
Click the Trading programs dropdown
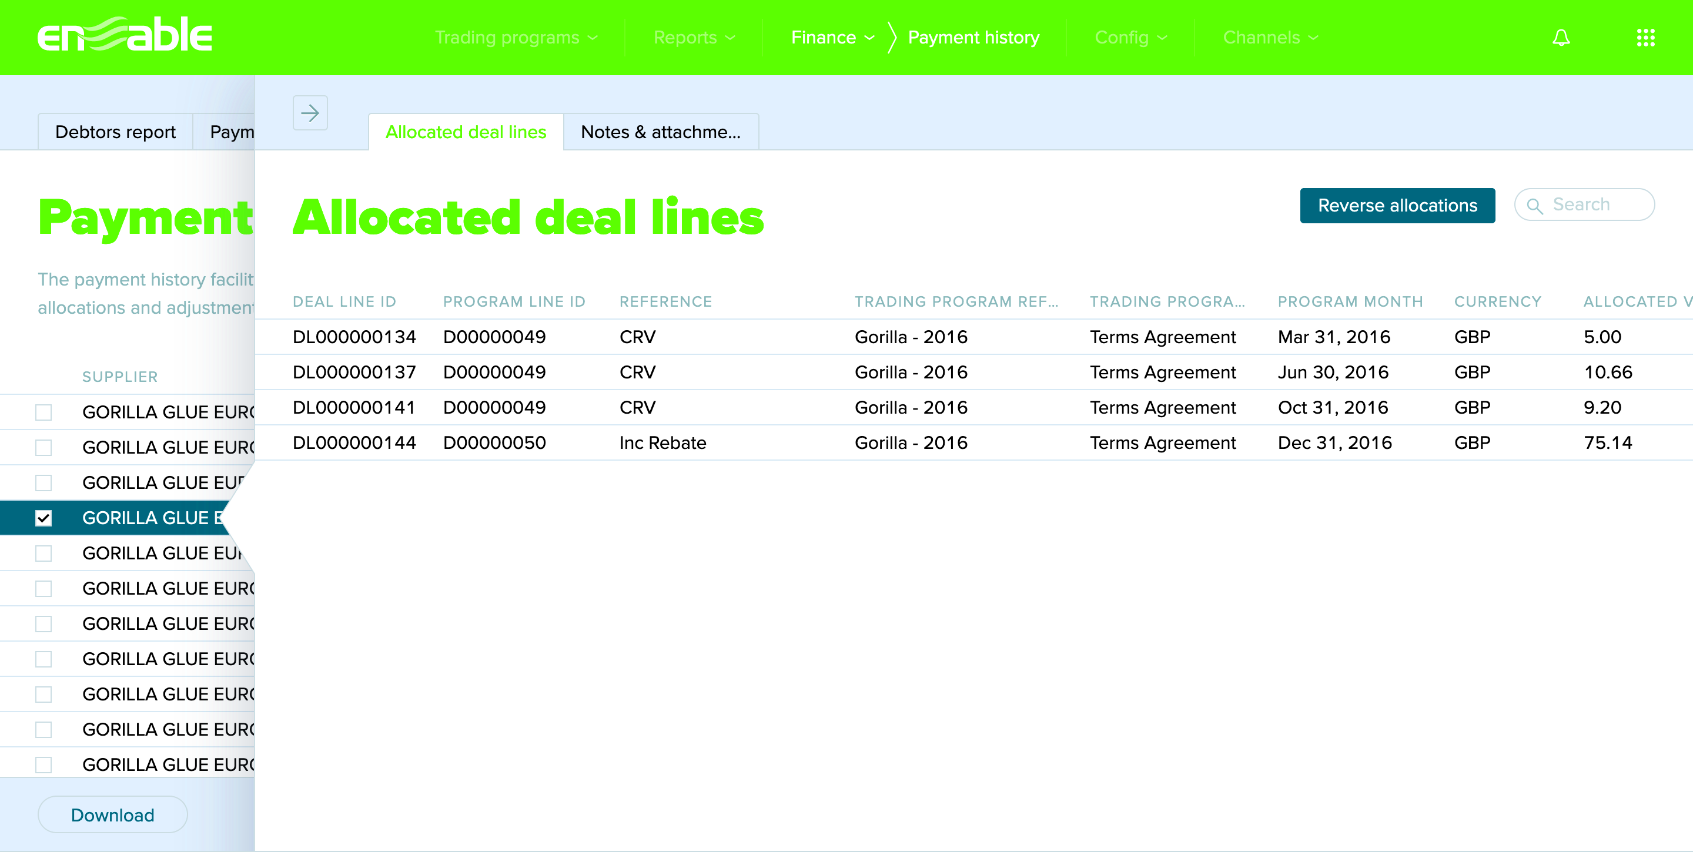coord(515,37)
